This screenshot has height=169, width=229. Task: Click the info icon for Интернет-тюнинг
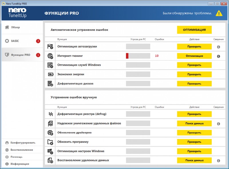point(218,56)
